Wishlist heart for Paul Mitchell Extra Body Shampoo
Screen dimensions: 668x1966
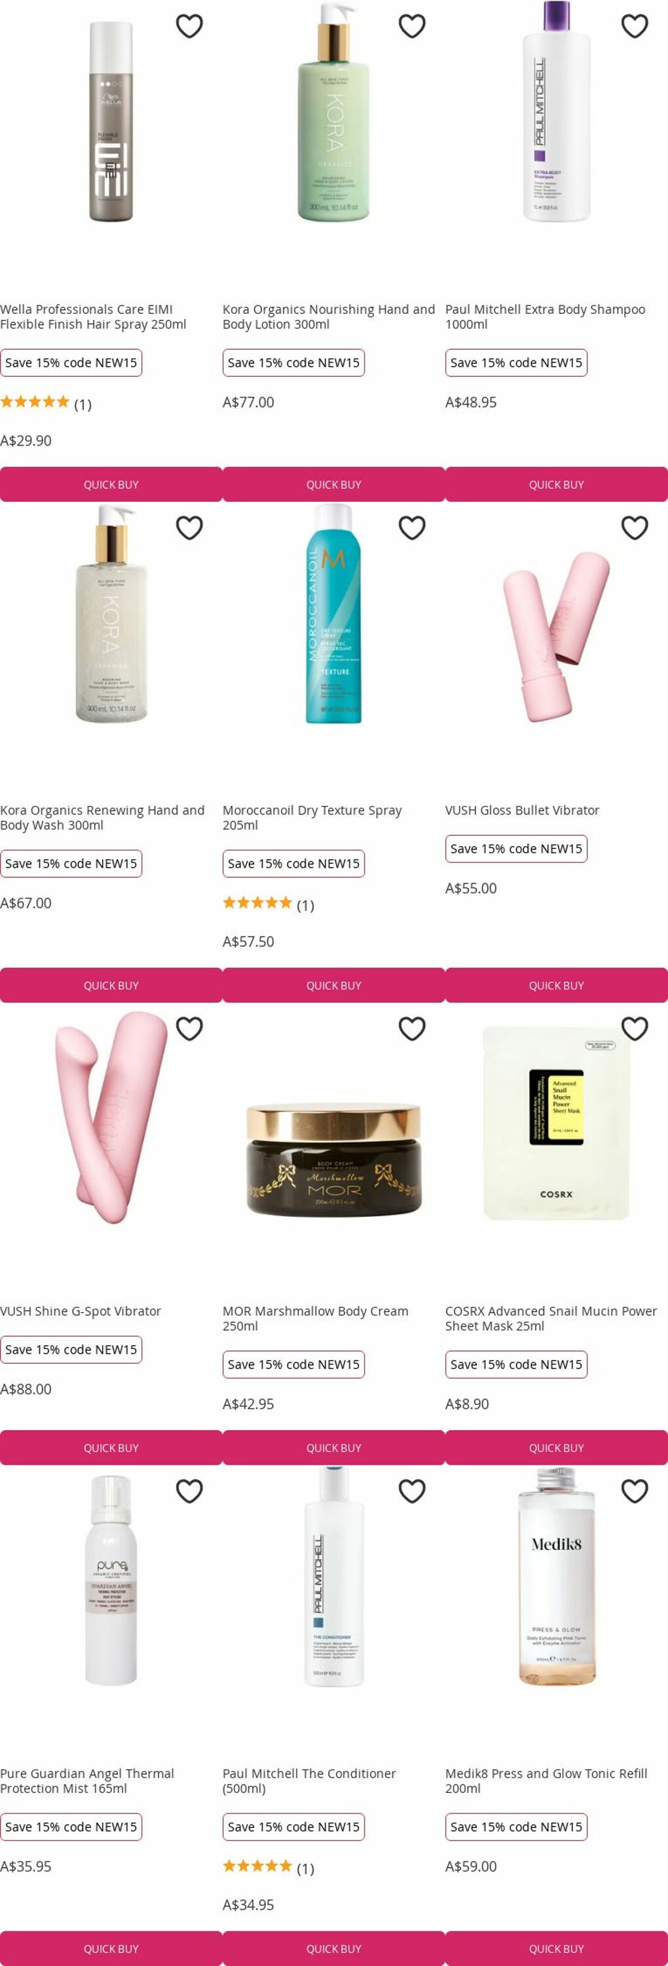coord(635,26)
